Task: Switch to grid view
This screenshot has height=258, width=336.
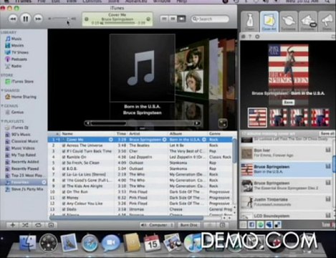Action: coord(173,19)
